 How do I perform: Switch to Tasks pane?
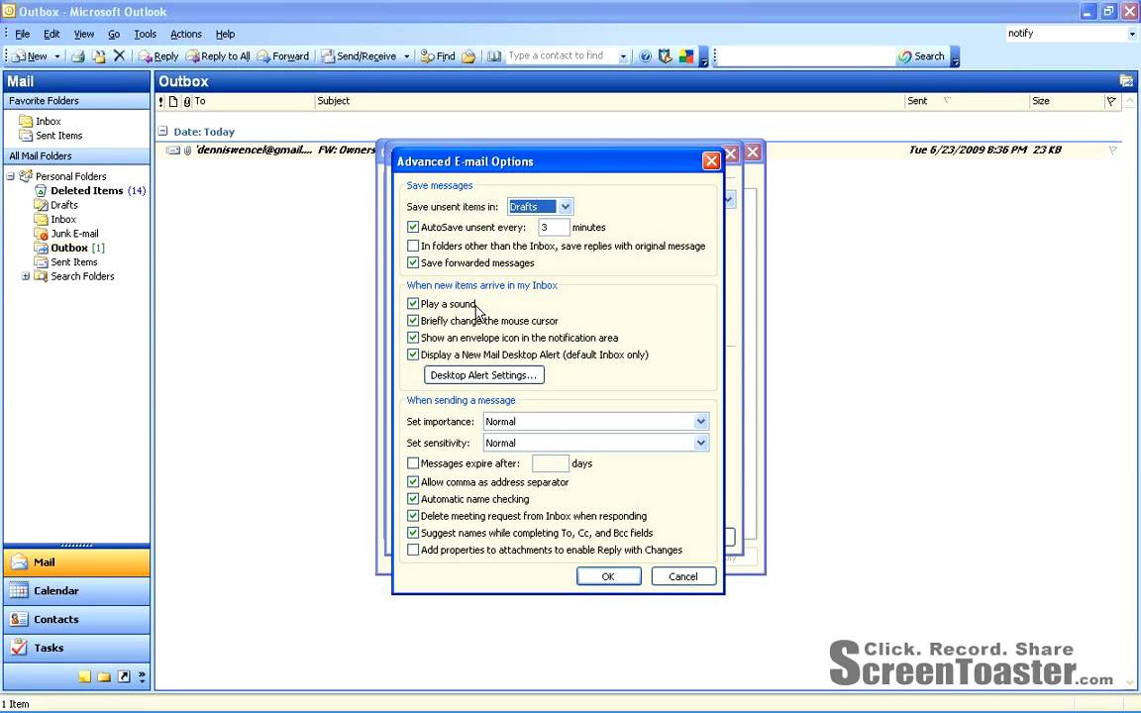[x=76, y=648]
